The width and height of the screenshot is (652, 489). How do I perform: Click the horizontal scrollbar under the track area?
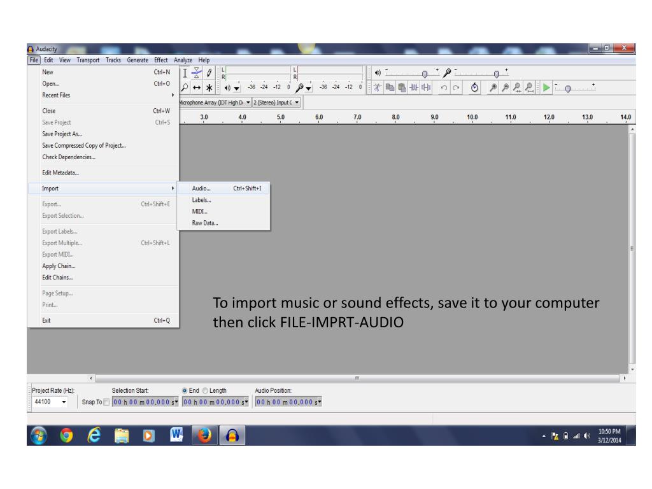point(357,378)
